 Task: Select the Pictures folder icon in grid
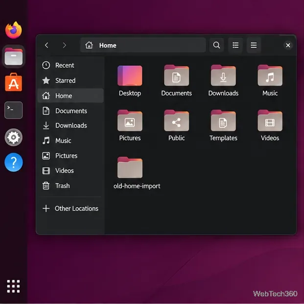click(130, 120)
